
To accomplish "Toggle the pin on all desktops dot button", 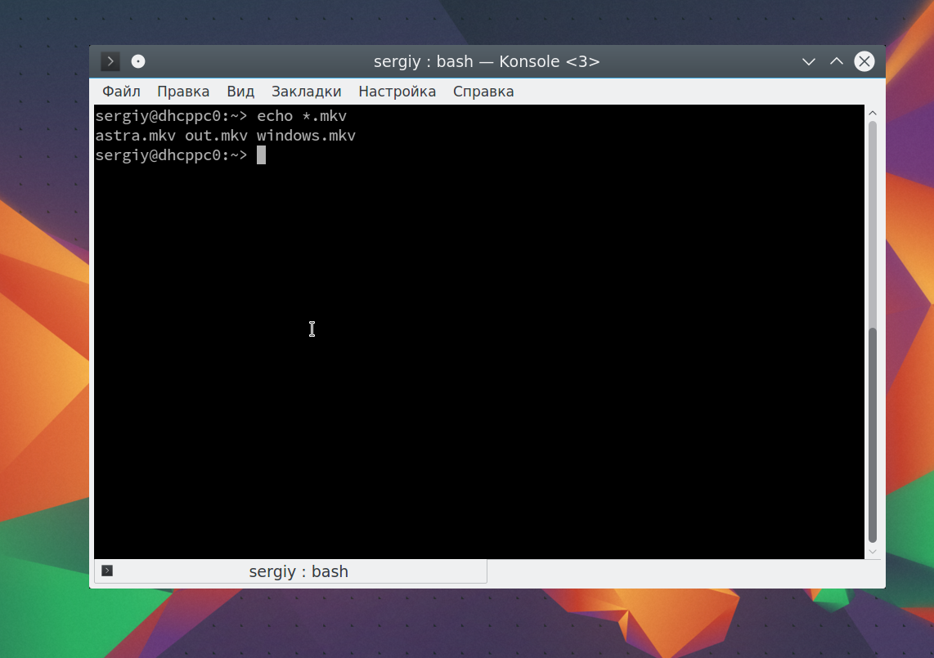I will pyautogui.click(x=138, y=61).
